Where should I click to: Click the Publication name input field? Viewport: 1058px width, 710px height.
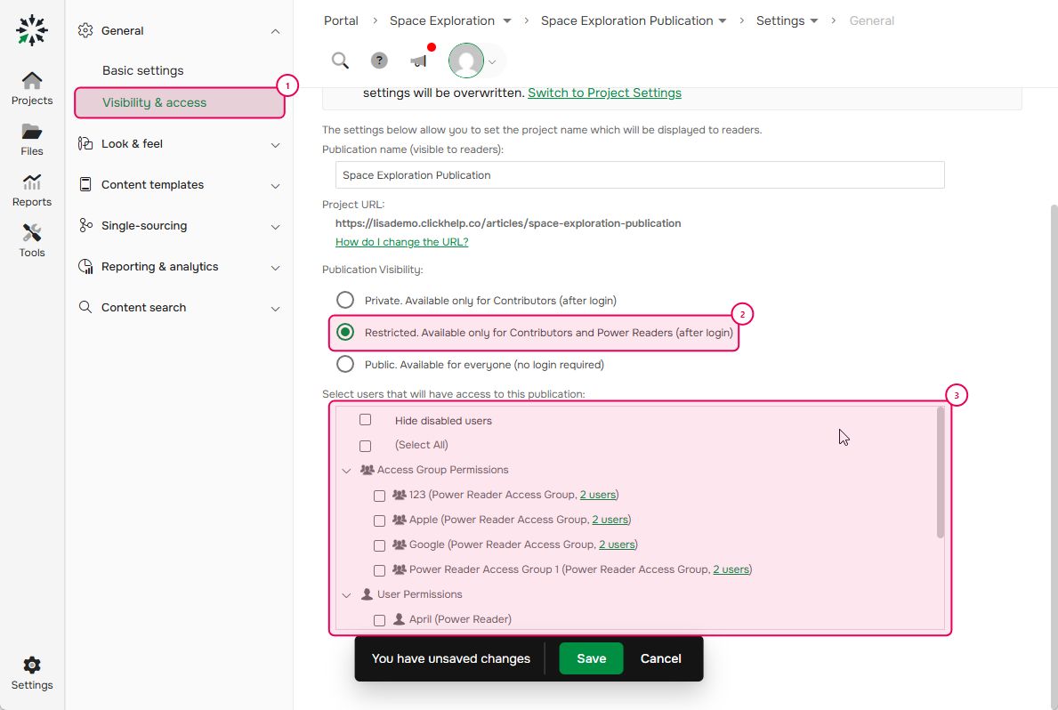[640, 174]
